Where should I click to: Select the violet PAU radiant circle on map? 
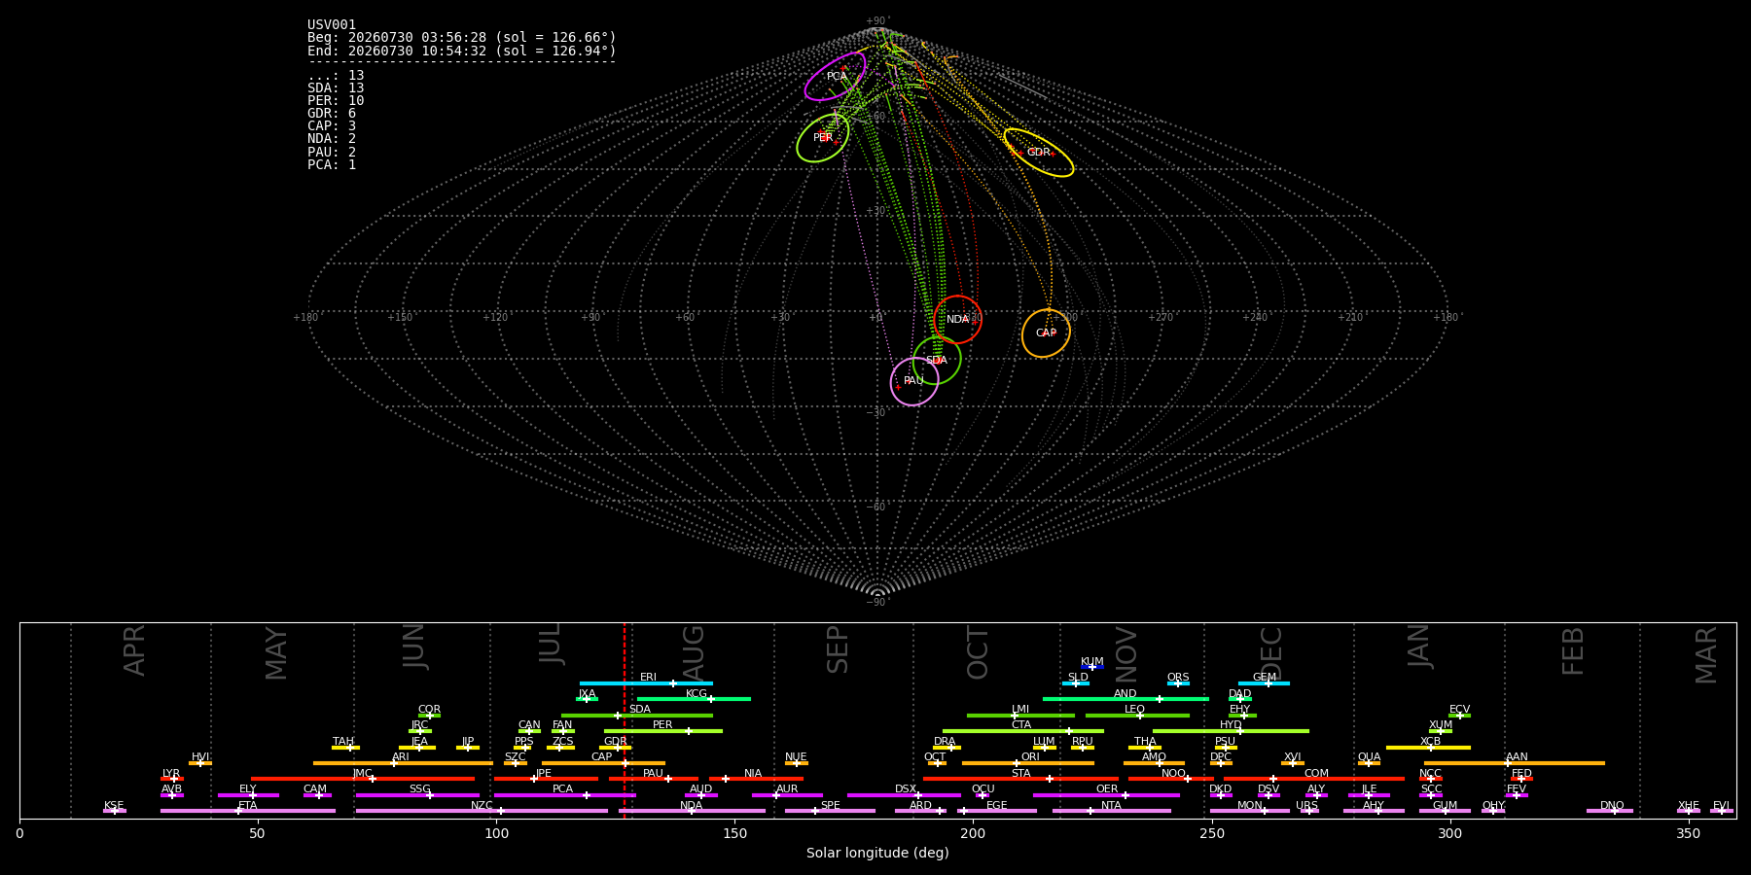[914, 381]
